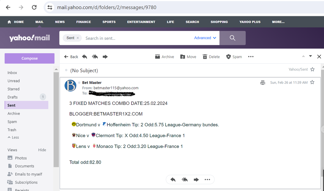Click the Bet Master sender name
The image size is (324, 191).
click(x=92, y=83)
